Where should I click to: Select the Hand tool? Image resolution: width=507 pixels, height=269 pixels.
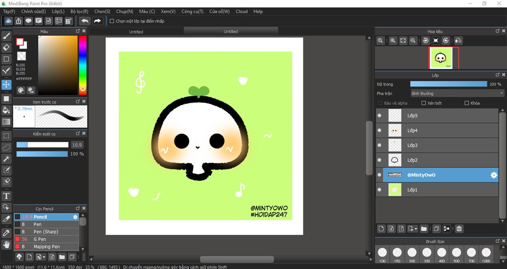[x=6, y=244]
